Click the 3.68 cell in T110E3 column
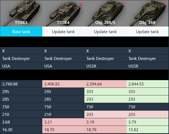 [x=21, y=122]
